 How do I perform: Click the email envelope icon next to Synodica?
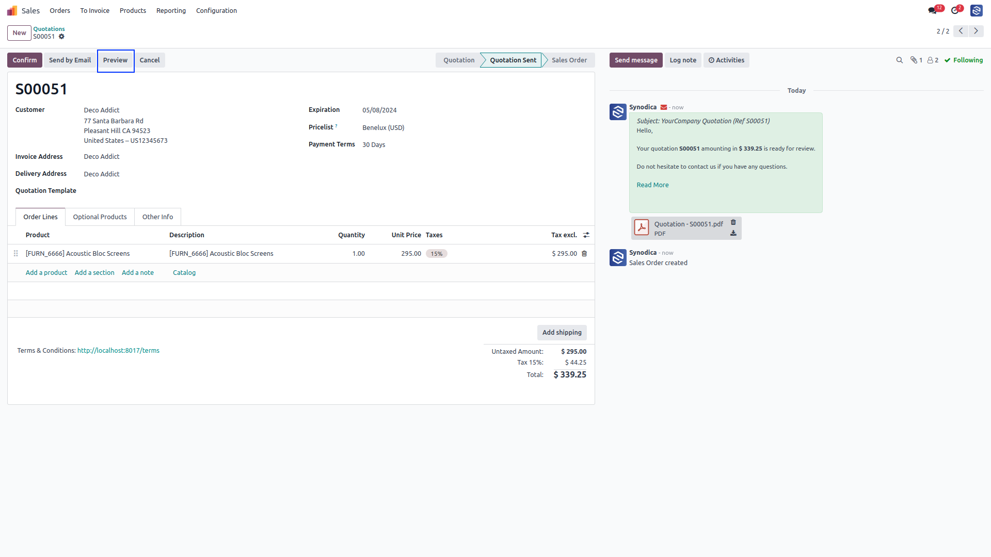click(x=664, y=107)
